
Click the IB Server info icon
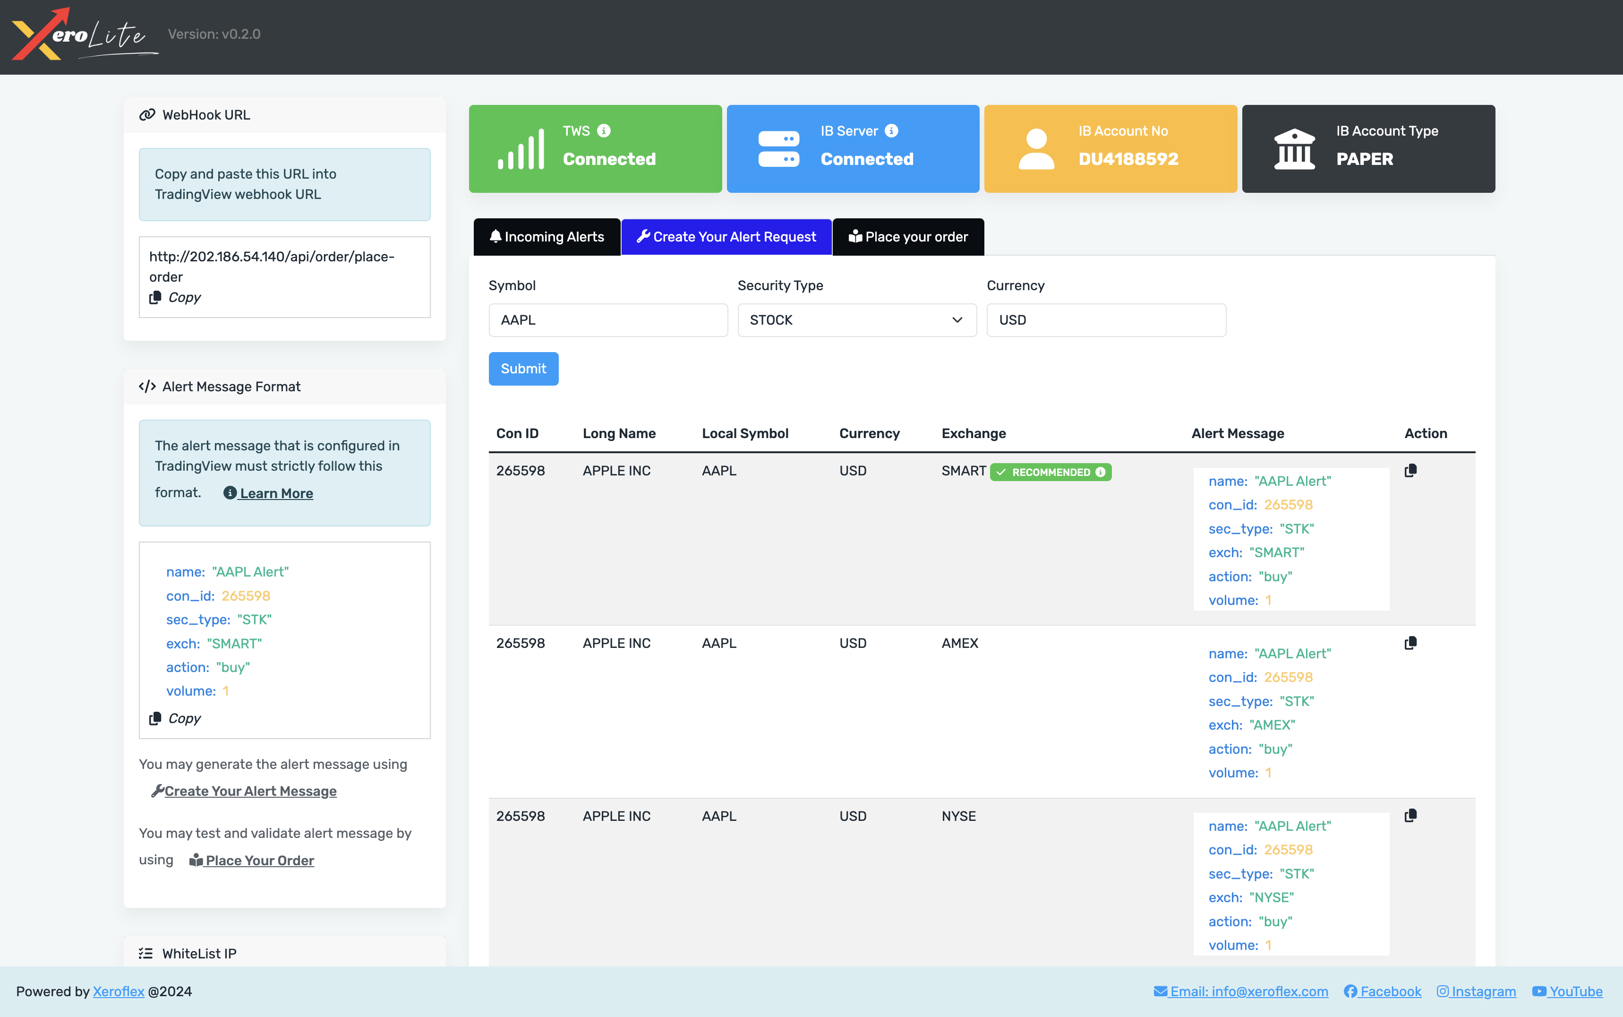891,130
